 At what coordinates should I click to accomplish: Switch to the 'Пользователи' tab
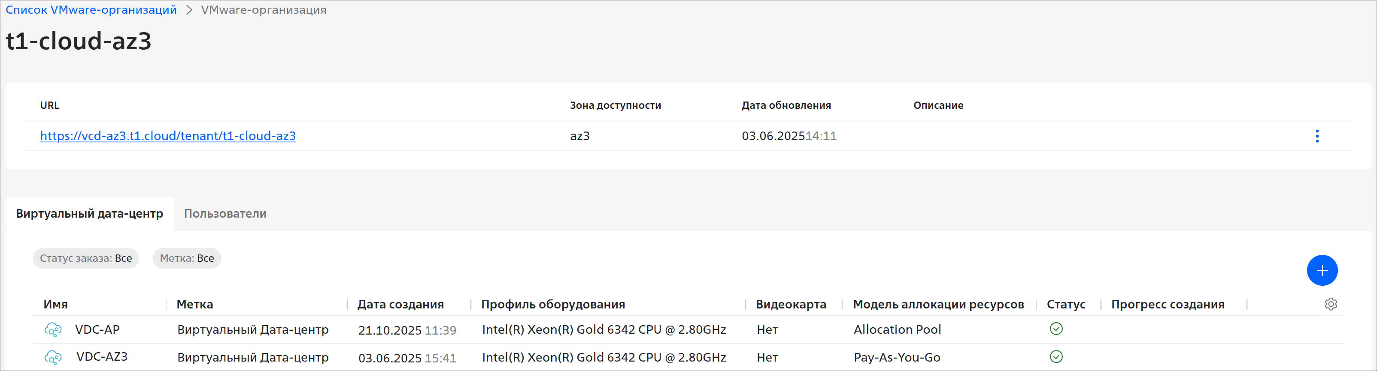click(225, 213)
